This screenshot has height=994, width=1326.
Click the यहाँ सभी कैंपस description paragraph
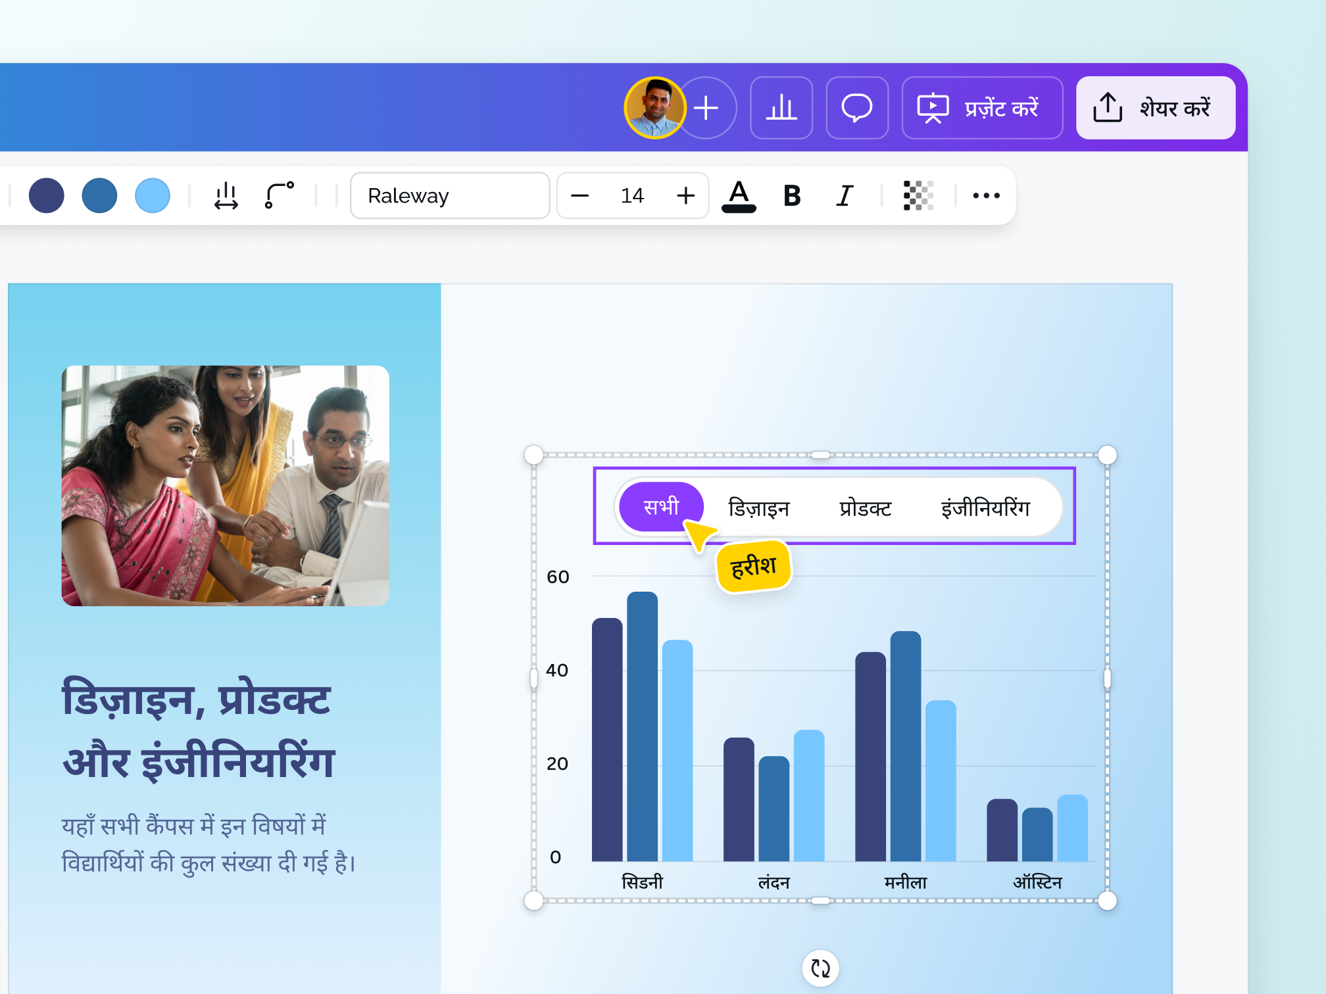[x=209, y=843]
